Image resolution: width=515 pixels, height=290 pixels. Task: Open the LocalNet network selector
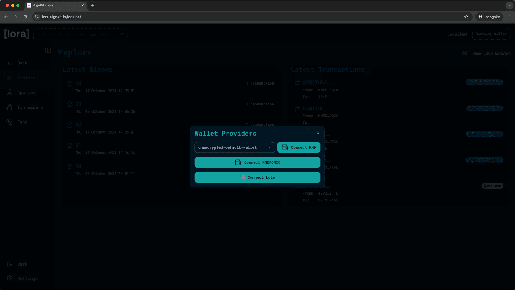click(x=457, y=34)
